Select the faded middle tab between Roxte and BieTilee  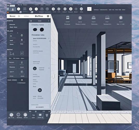pos(27,16)
